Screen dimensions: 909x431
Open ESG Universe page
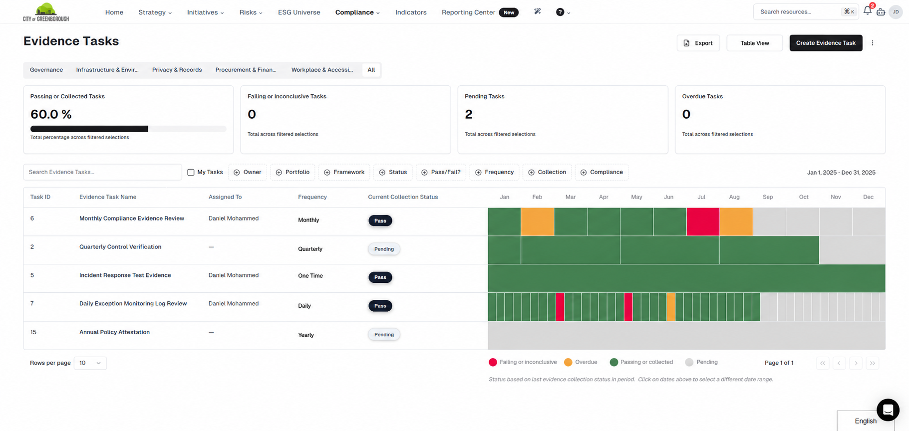click(299, 12)
